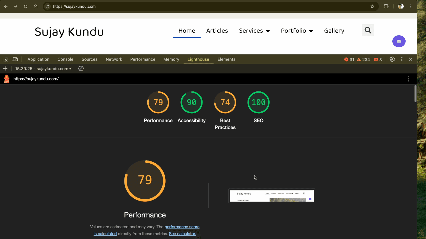Switch to the Network tab

pyautogui.click(x=114, y=59)
